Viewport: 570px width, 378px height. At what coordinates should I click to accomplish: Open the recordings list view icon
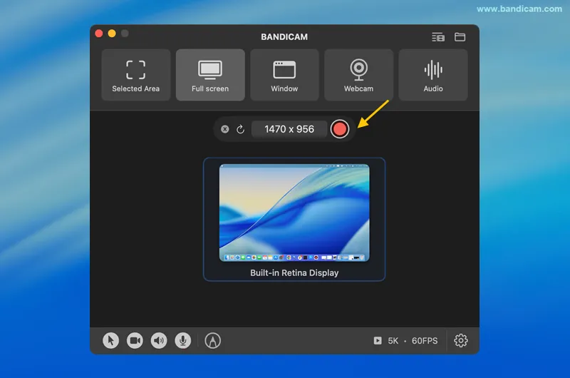coord(438,37)
